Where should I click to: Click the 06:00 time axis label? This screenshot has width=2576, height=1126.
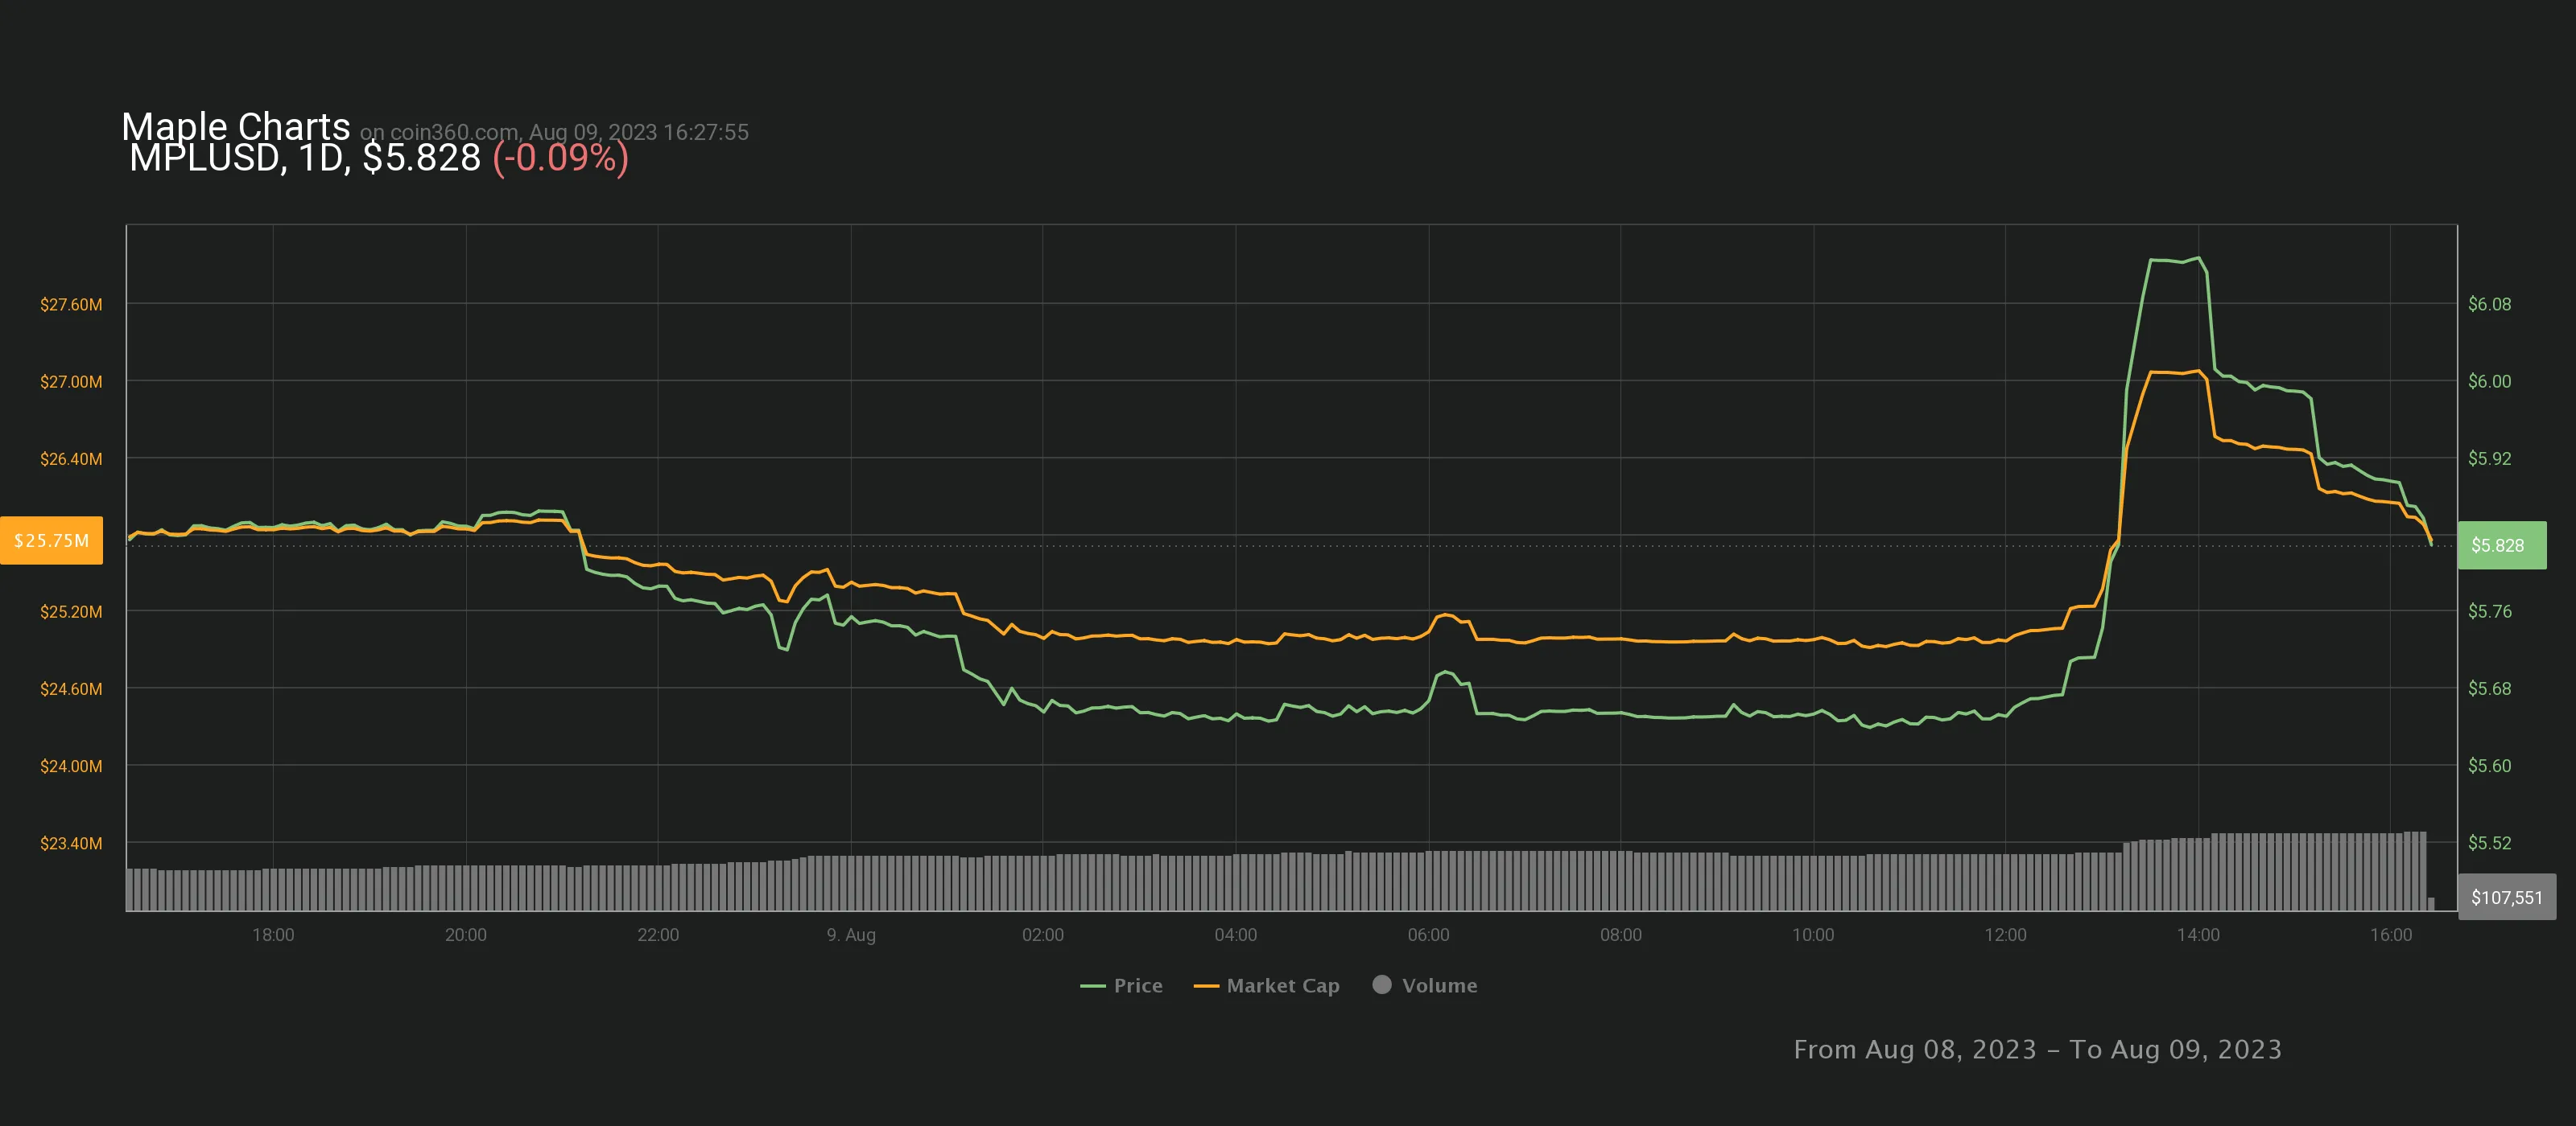click(1428, 935)
